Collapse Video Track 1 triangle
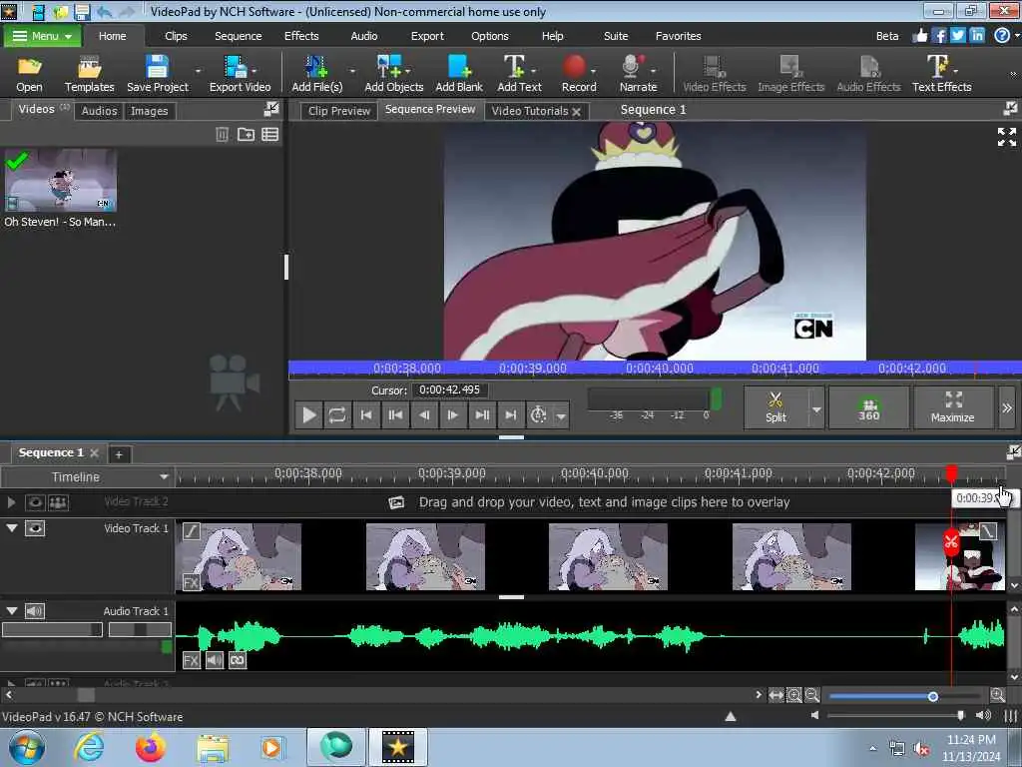Screen dimensions: 1022x767 tap(12, 527)
